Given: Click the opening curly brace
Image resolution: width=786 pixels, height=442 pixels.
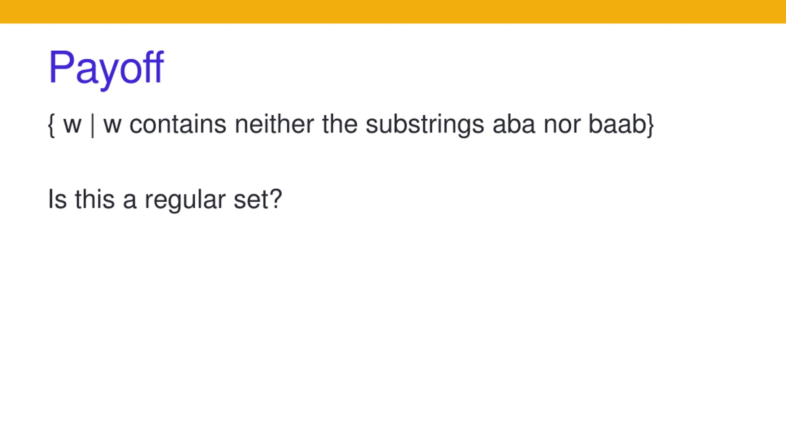Looking at the screenshot, I should click(x=52, y=126).
